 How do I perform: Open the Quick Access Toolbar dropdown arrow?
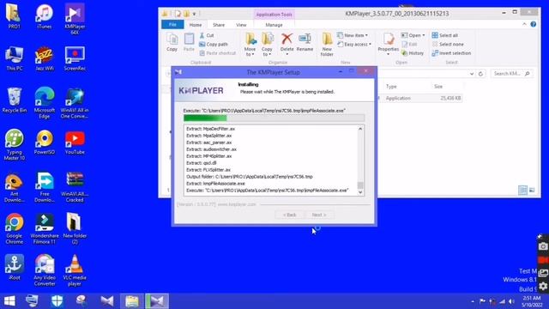pos(194,14)
